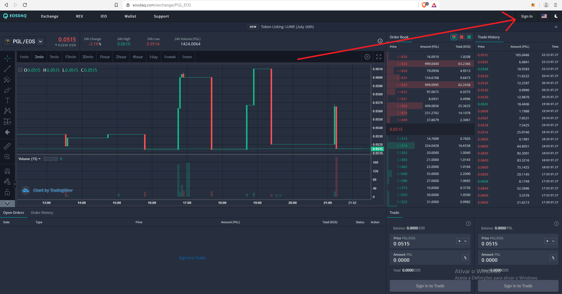
Task: Click Sign in to Trade under EOS balance
Action: 430,286
